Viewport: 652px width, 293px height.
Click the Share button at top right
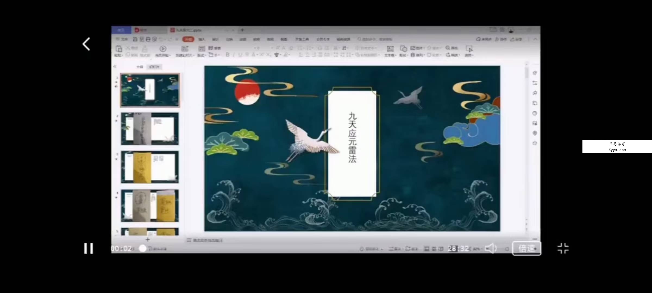click(516, 39)
